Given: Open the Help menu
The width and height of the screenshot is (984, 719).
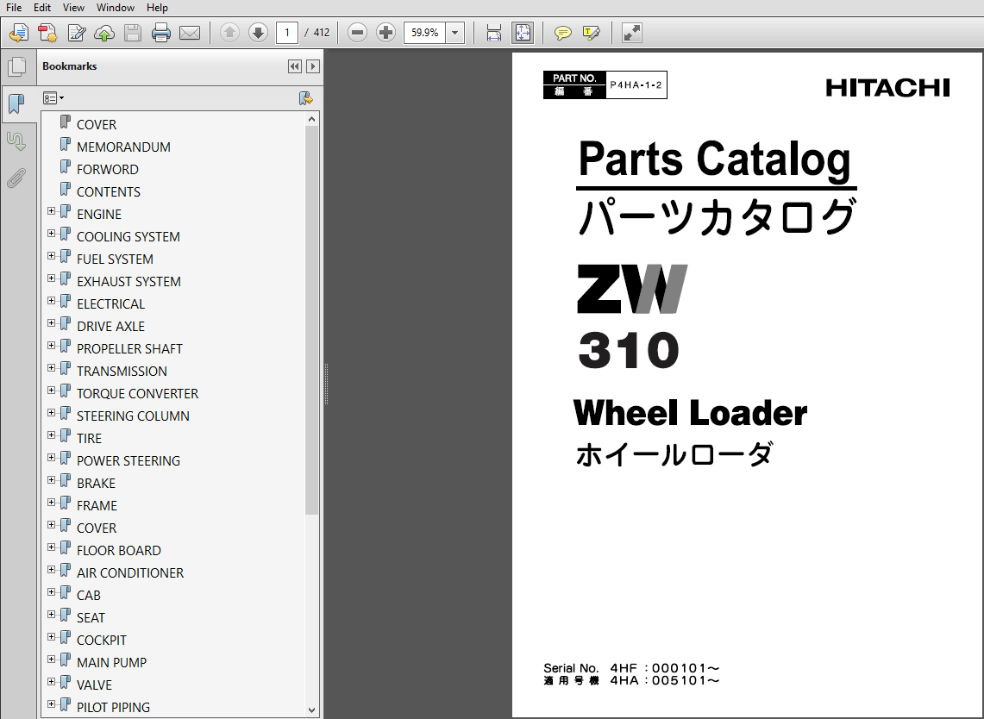Looking at the screenshot, I should point(157,8).
